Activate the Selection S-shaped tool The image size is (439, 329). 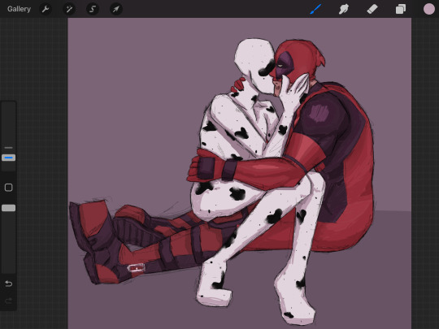coord(93,9)
